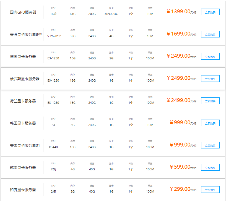
Task: Click 立即购买 for 香港显卡服务器B型
Action: 210,34
